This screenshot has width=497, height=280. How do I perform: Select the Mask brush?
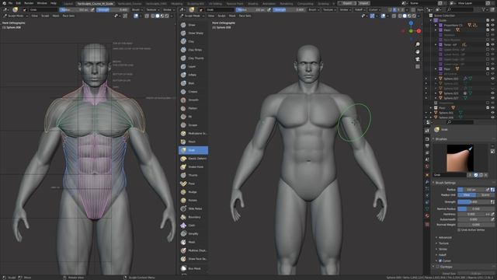[x=193, y=242]
